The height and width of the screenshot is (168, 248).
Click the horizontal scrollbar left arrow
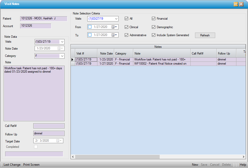(x=73, y=157)
